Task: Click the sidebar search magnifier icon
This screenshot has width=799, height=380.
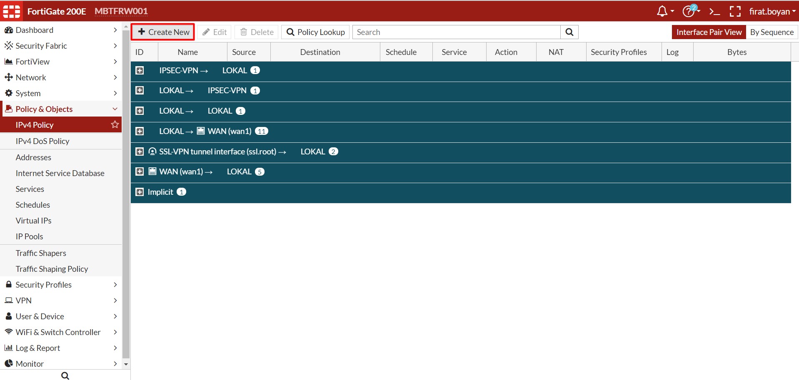Action: click(x=65, y=375)
